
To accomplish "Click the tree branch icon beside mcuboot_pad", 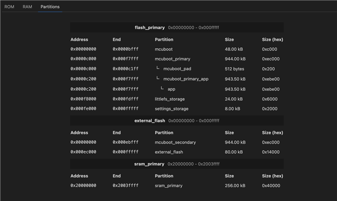I will coord(158,68).
